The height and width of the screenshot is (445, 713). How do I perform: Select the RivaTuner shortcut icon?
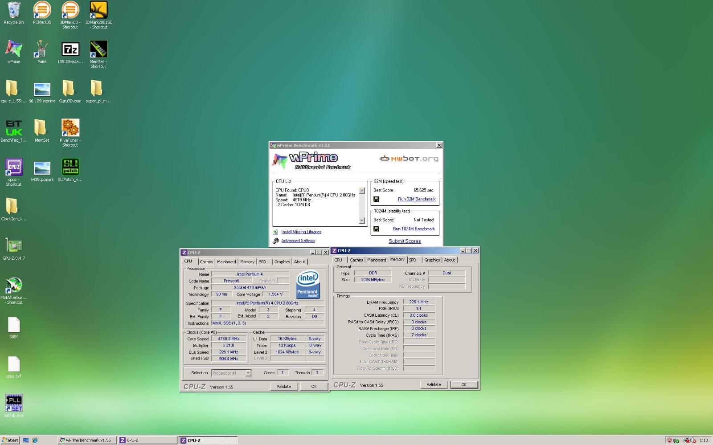click(x=70, y=133)
